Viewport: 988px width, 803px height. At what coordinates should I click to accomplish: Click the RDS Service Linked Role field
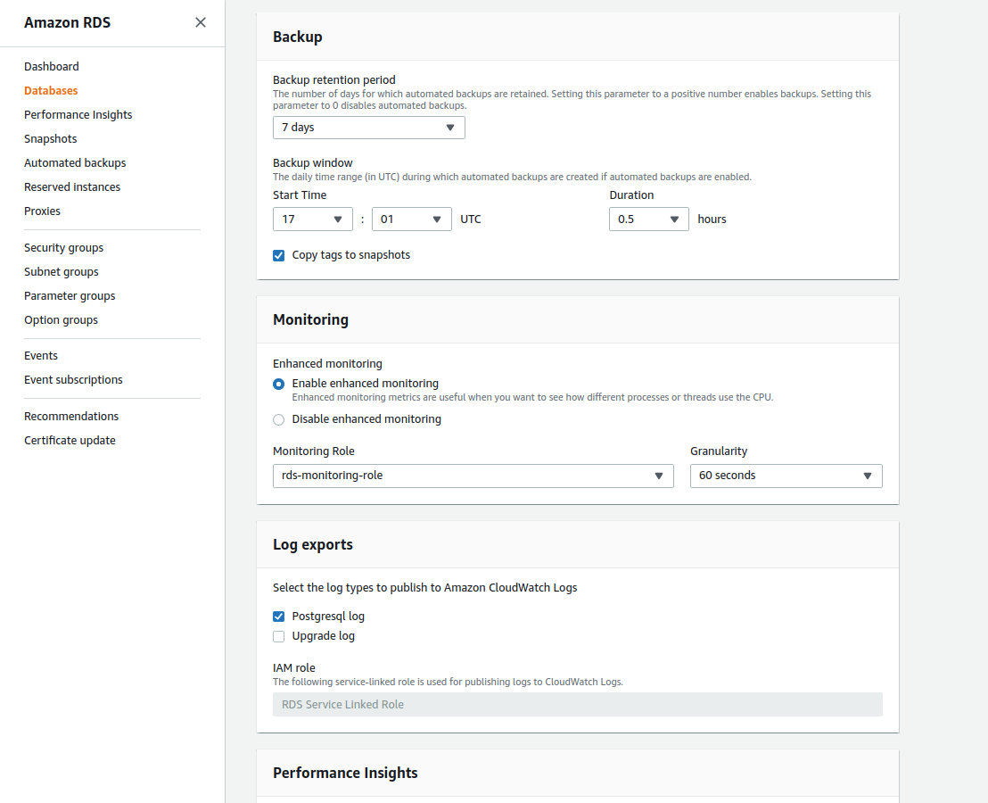coord(577,705)
